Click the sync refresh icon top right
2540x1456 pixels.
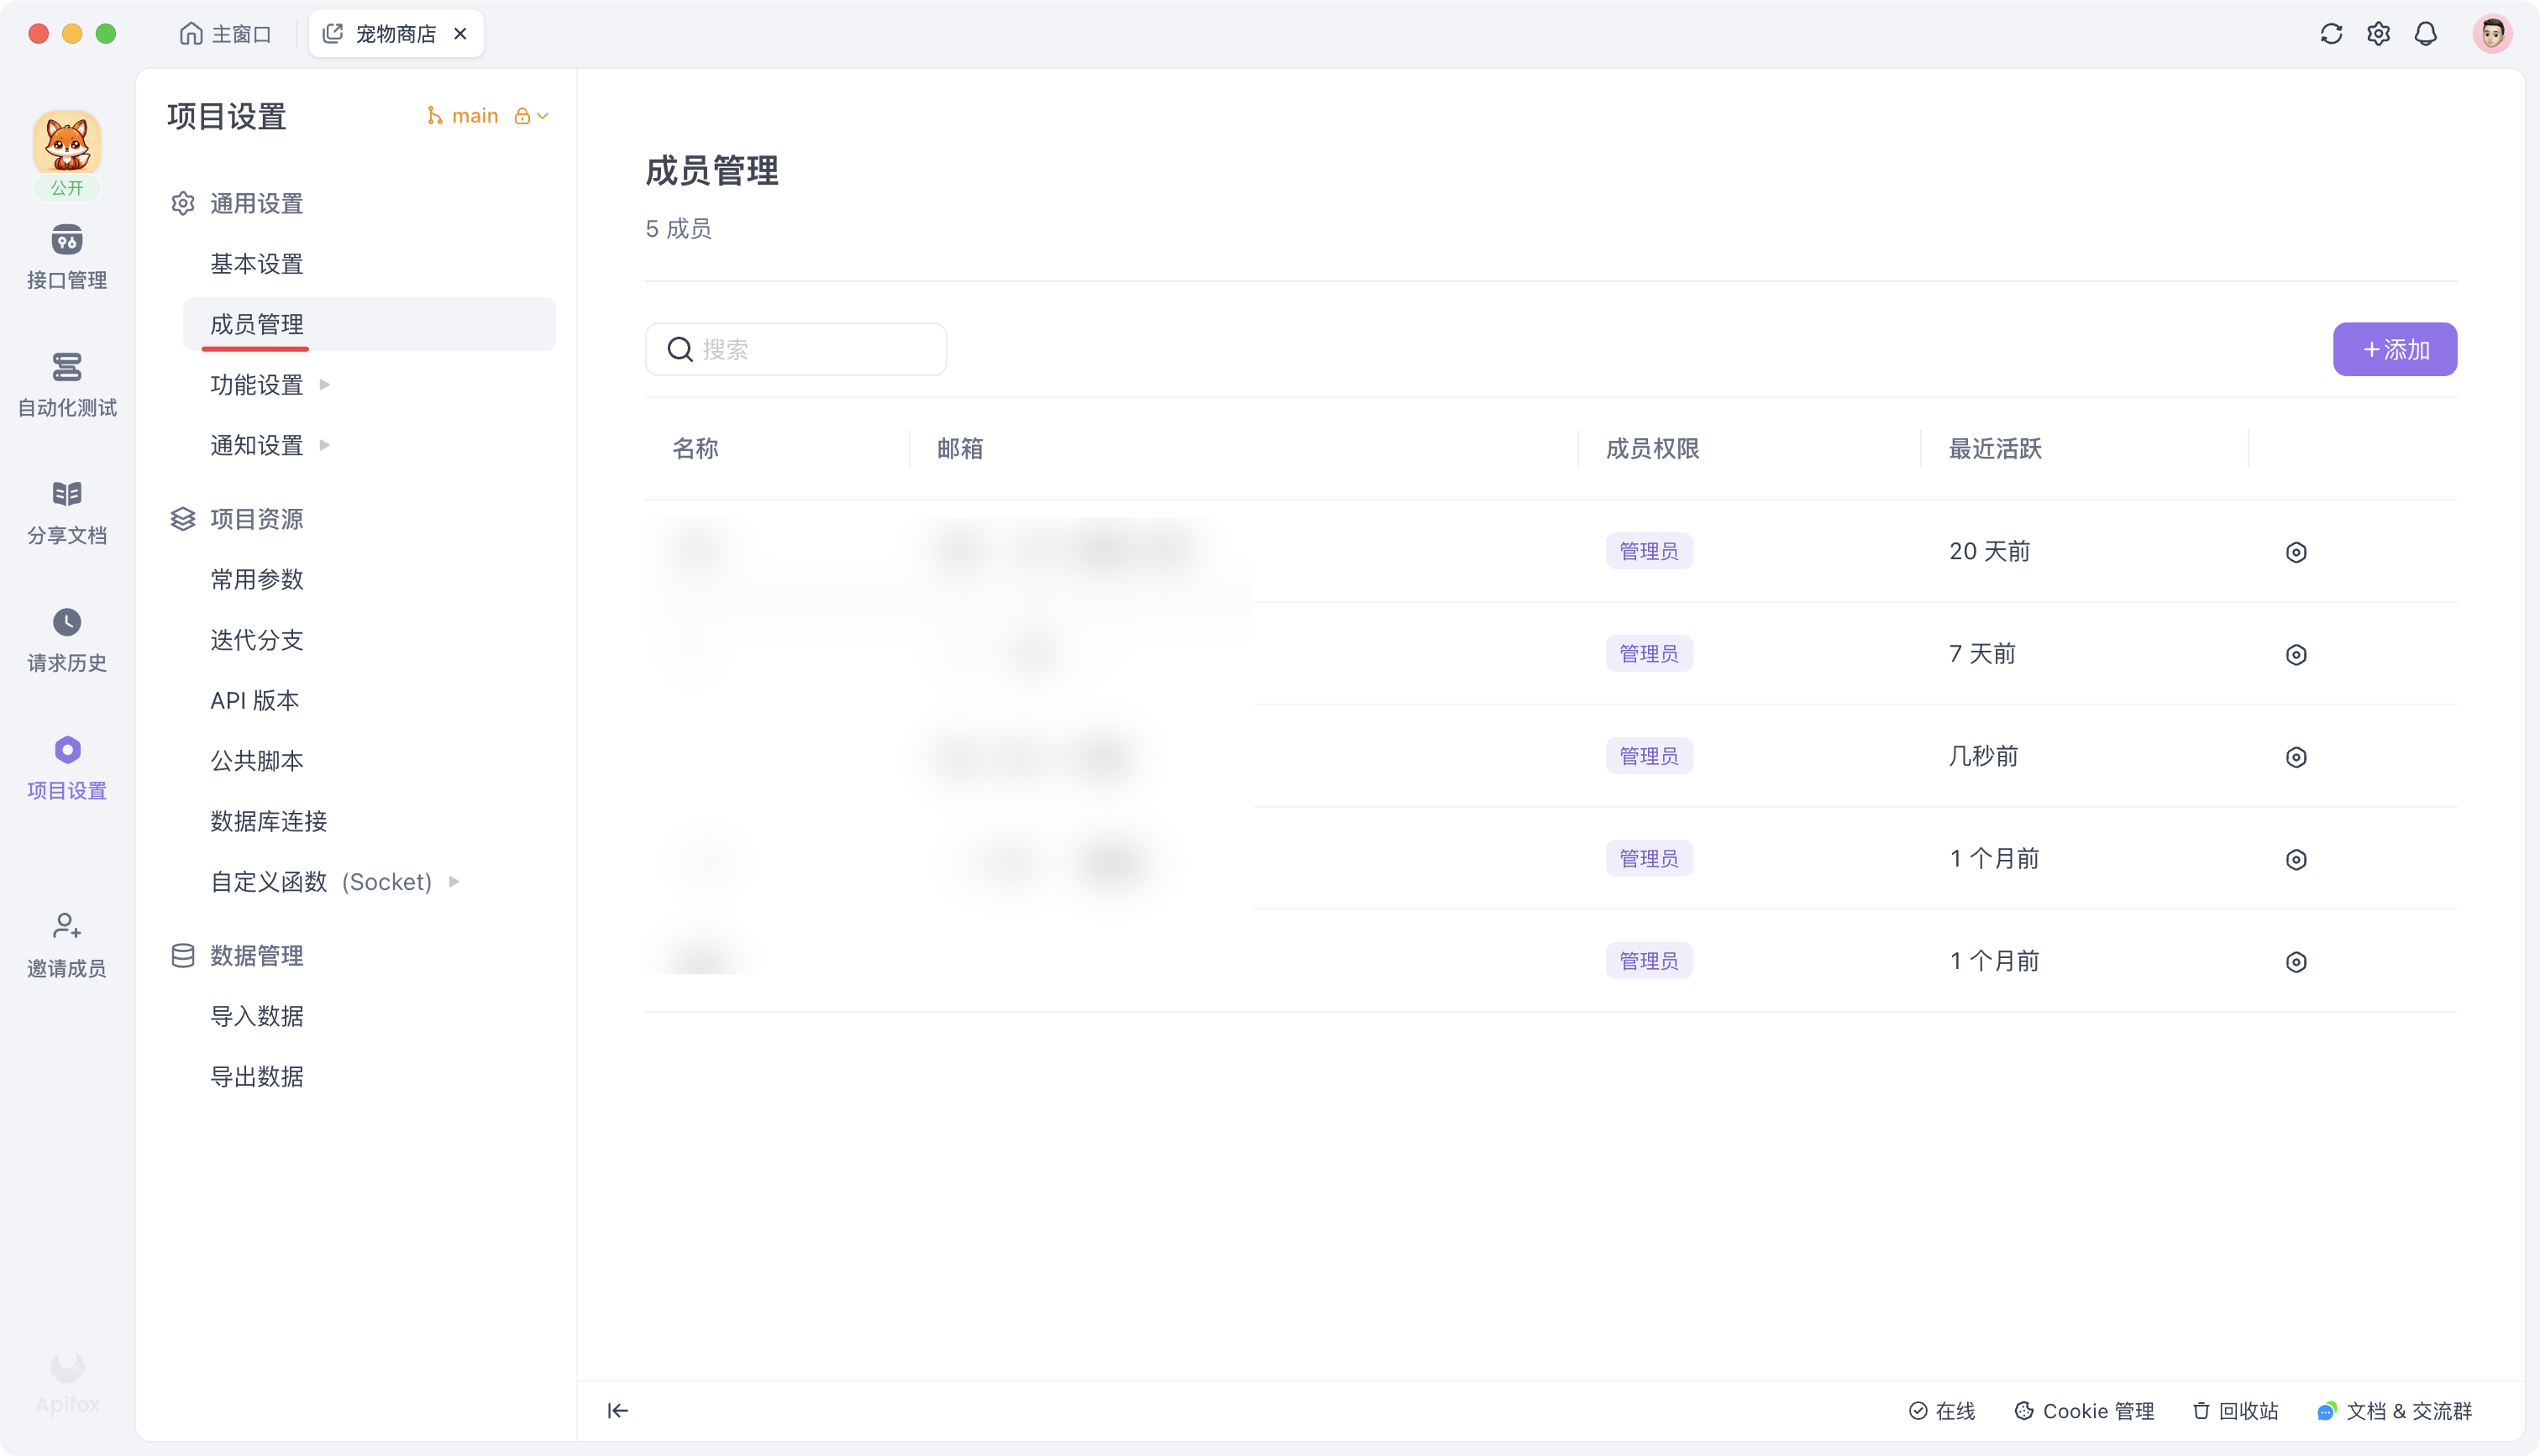(2332, 33)
